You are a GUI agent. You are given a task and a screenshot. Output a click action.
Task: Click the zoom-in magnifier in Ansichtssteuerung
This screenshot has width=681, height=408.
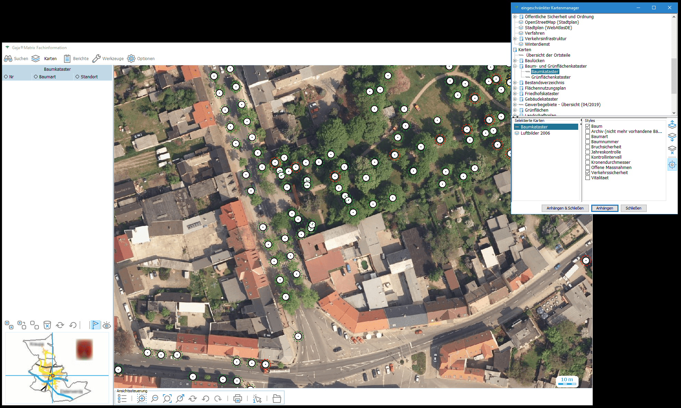pos(141,398)
